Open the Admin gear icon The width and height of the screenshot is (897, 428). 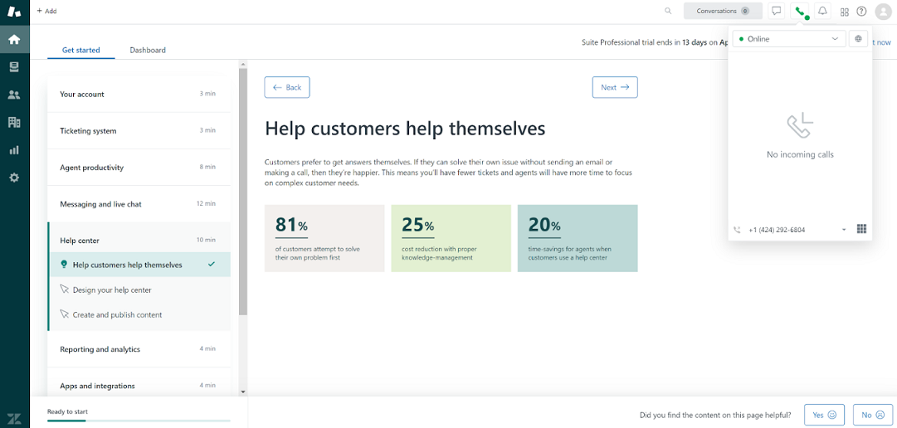(x=14, y=178)
